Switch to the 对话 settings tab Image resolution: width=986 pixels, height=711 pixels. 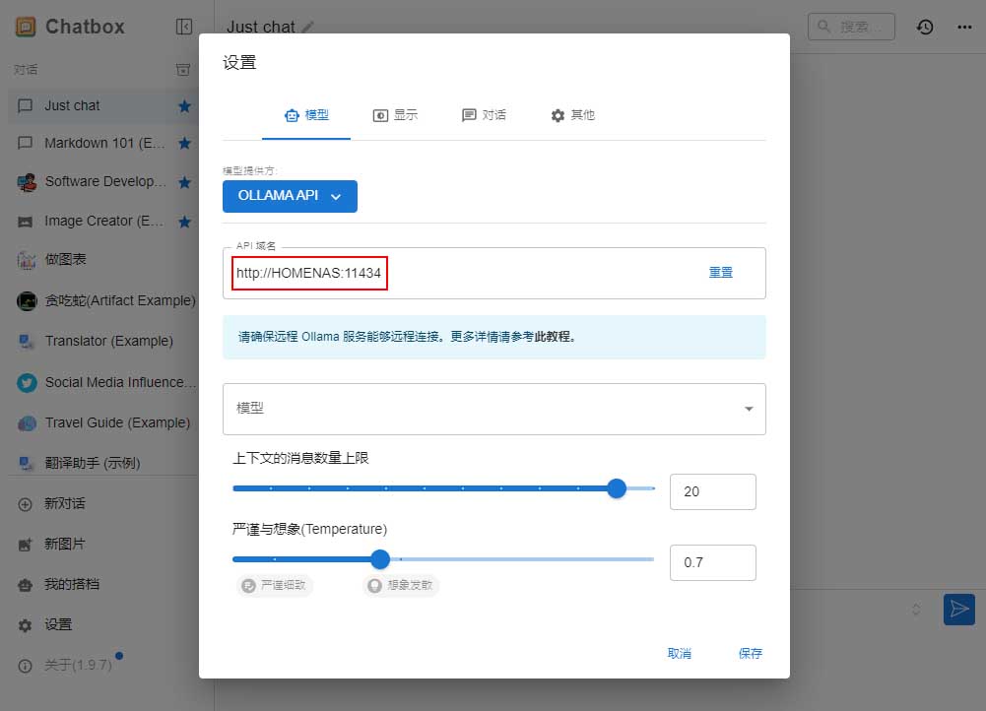484,115
